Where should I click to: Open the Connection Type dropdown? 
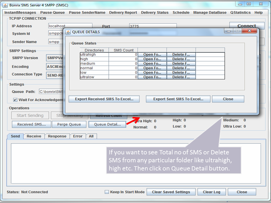pos(55,75)
